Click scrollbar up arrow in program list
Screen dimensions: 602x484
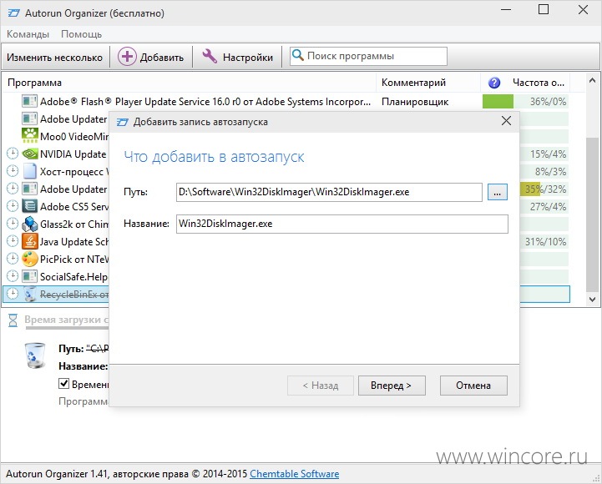click(593, 80)
